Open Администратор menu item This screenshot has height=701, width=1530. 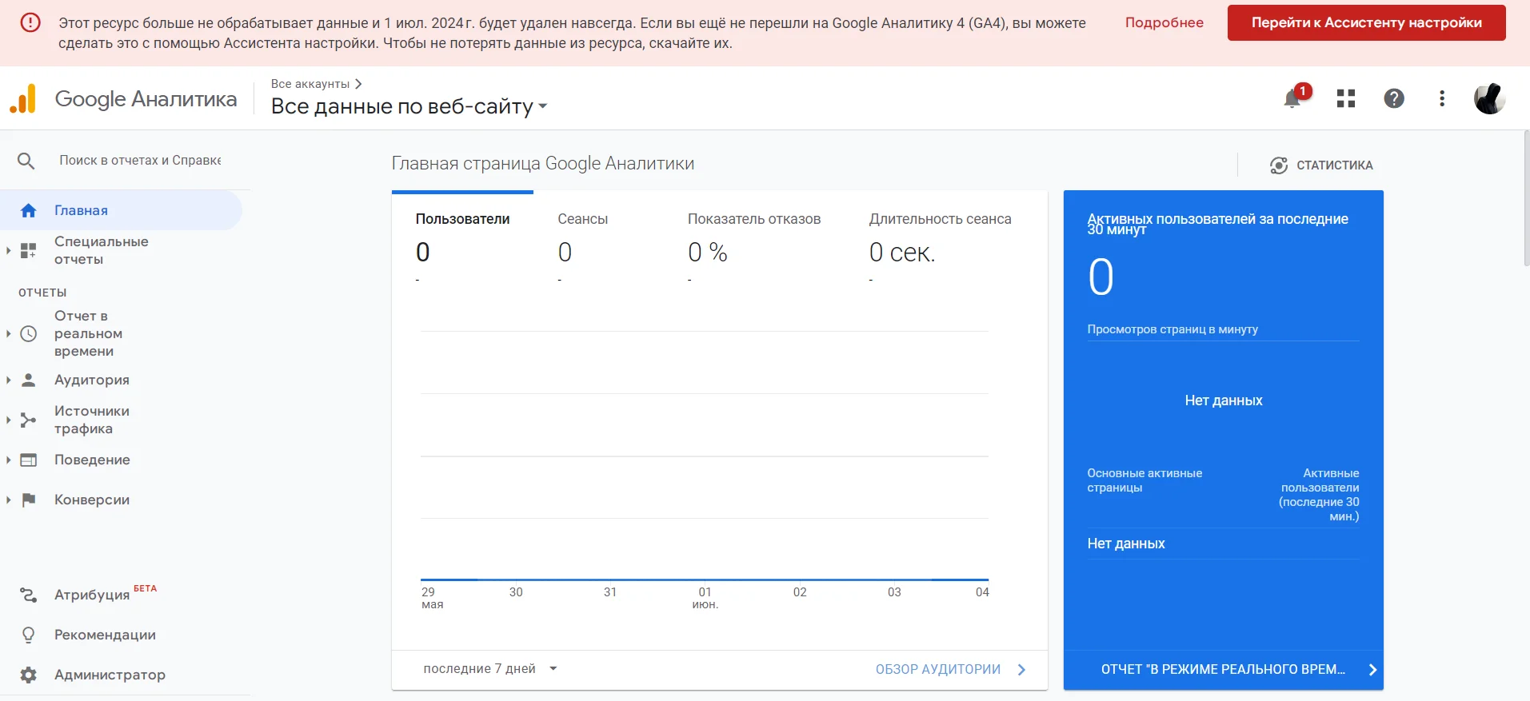pyautogui.click(x=110, y=675)
